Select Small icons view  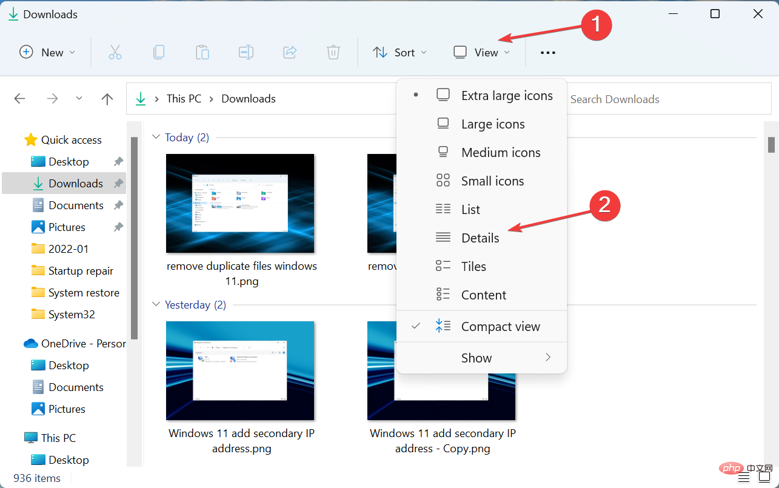(481, 181)
